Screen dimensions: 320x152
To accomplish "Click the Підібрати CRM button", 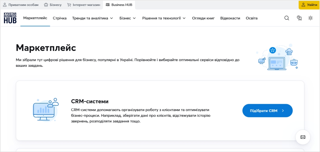I will click(267, 111).
